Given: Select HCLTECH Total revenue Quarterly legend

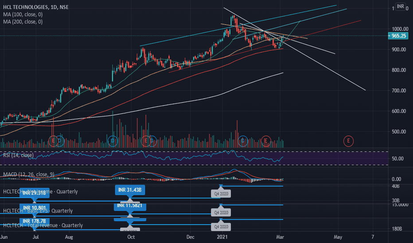Looking at the screenshot, I should pyautogui.click(x=43, y=225).
